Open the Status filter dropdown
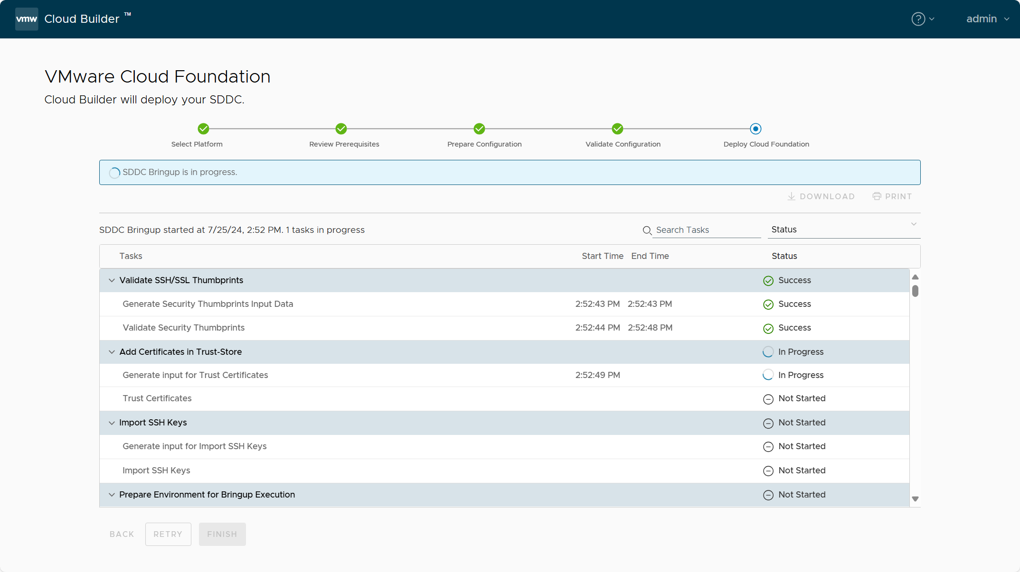Viewport: 1020px width, 572px height. [x=844, y=230]
